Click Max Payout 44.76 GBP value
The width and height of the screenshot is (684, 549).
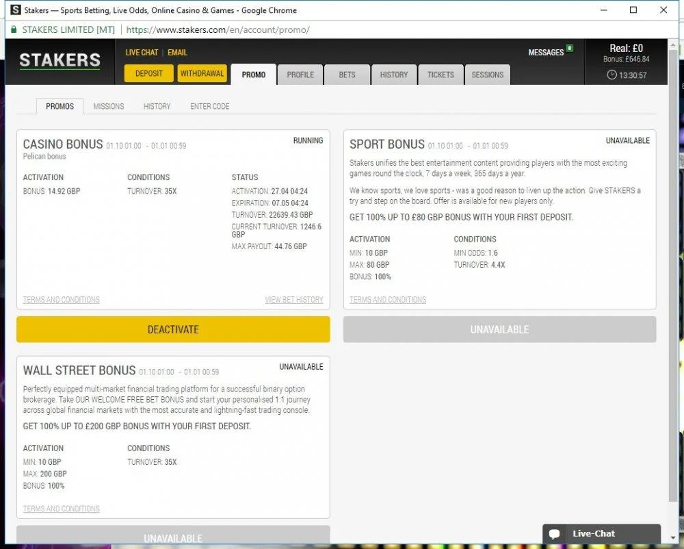269,246
